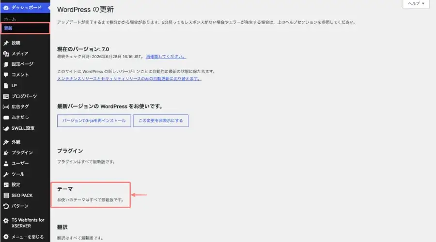Click the balloon icon beside ふきだし
Image resolution: width=436 pixels, height=242 pixels.
click(x=6, y=117)
